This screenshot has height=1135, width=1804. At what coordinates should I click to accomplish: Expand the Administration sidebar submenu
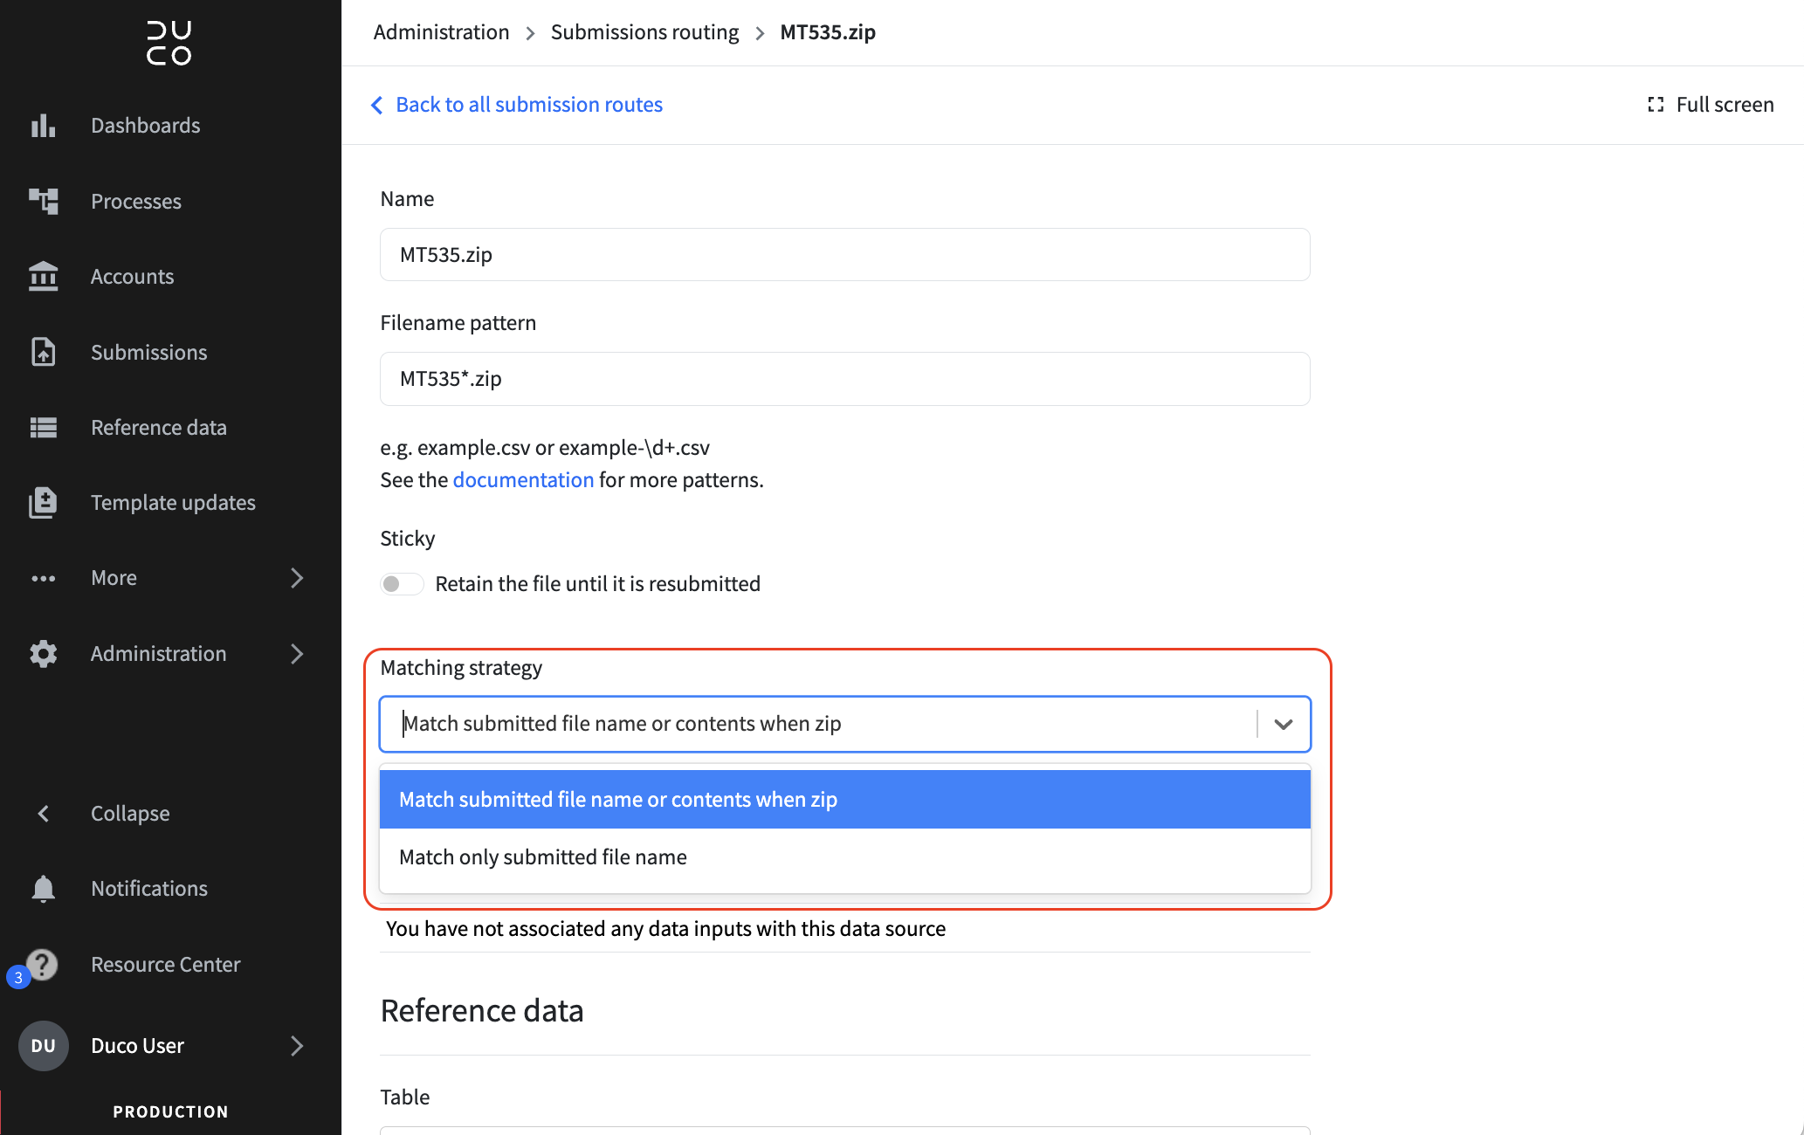[297, 654]
